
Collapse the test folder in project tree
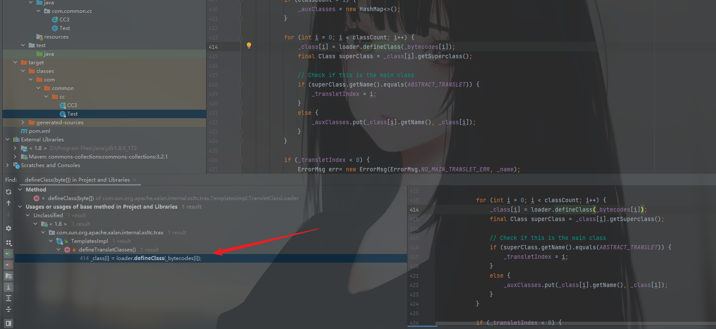pos(23,45)
